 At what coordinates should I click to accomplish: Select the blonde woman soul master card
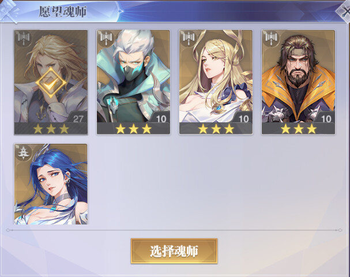pos(216,82)
